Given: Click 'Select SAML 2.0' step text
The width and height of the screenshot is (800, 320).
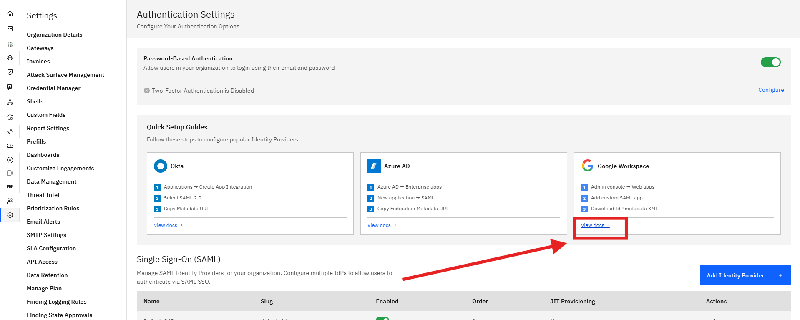Looking at the screenshot, I should coord(182,198).
